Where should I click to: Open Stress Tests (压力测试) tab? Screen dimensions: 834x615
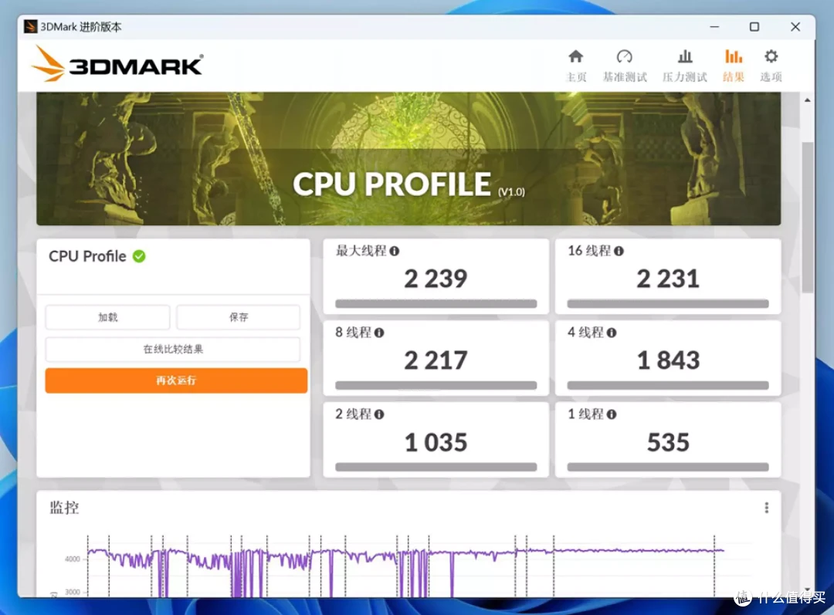(x=684, y=66)
